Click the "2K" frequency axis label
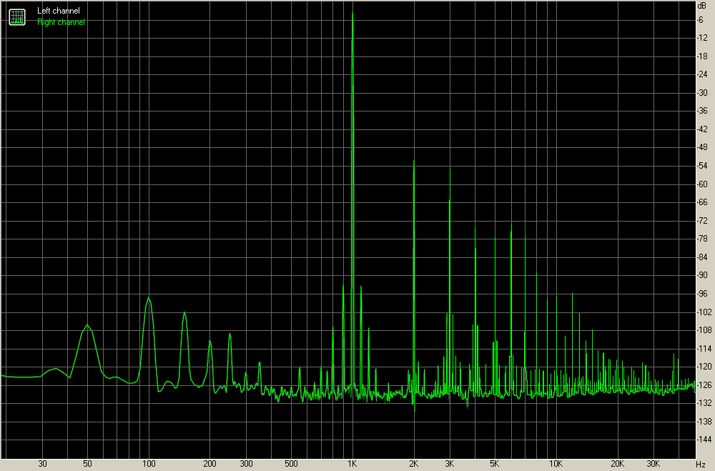Image resolution: width=715 pixels, height=471 pixels. click(413, 464)
